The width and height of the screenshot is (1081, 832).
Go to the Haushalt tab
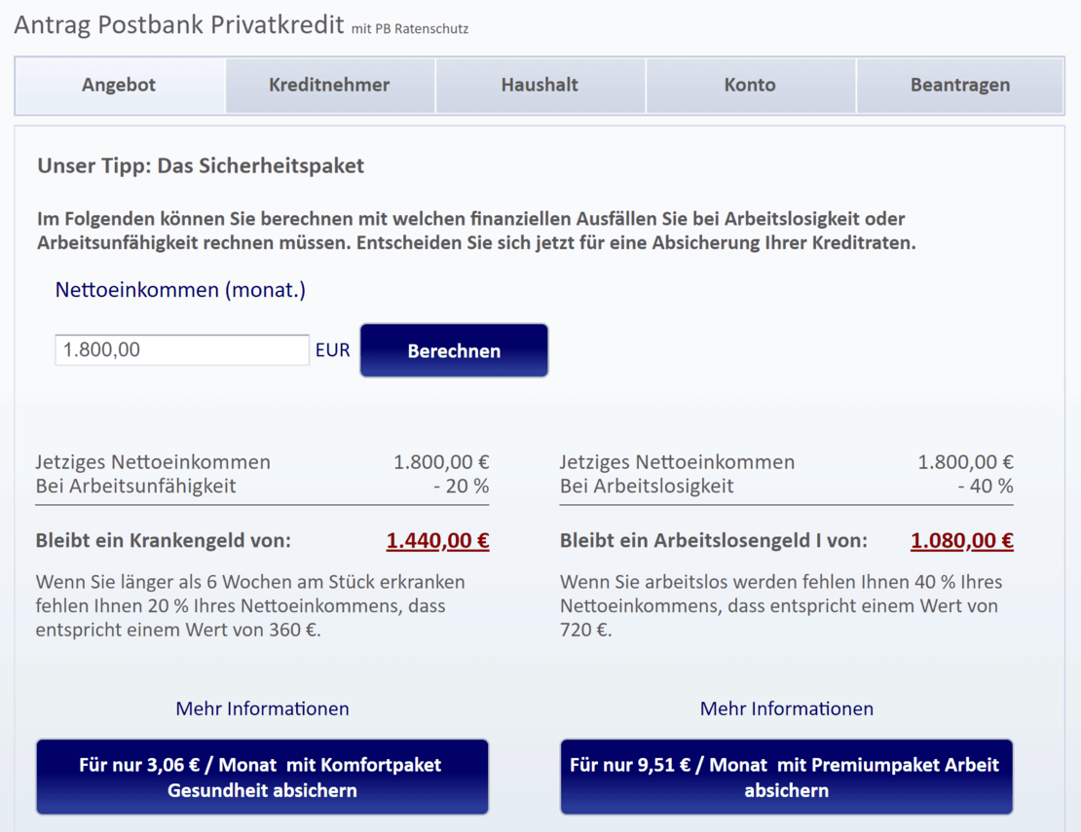coord(540,86)
